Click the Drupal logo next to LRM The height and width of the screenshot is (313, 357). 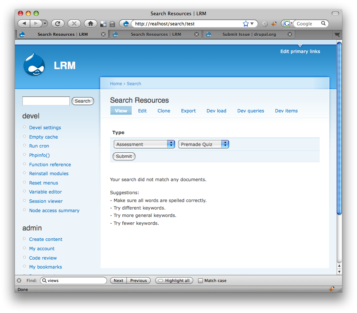(34, 65)
